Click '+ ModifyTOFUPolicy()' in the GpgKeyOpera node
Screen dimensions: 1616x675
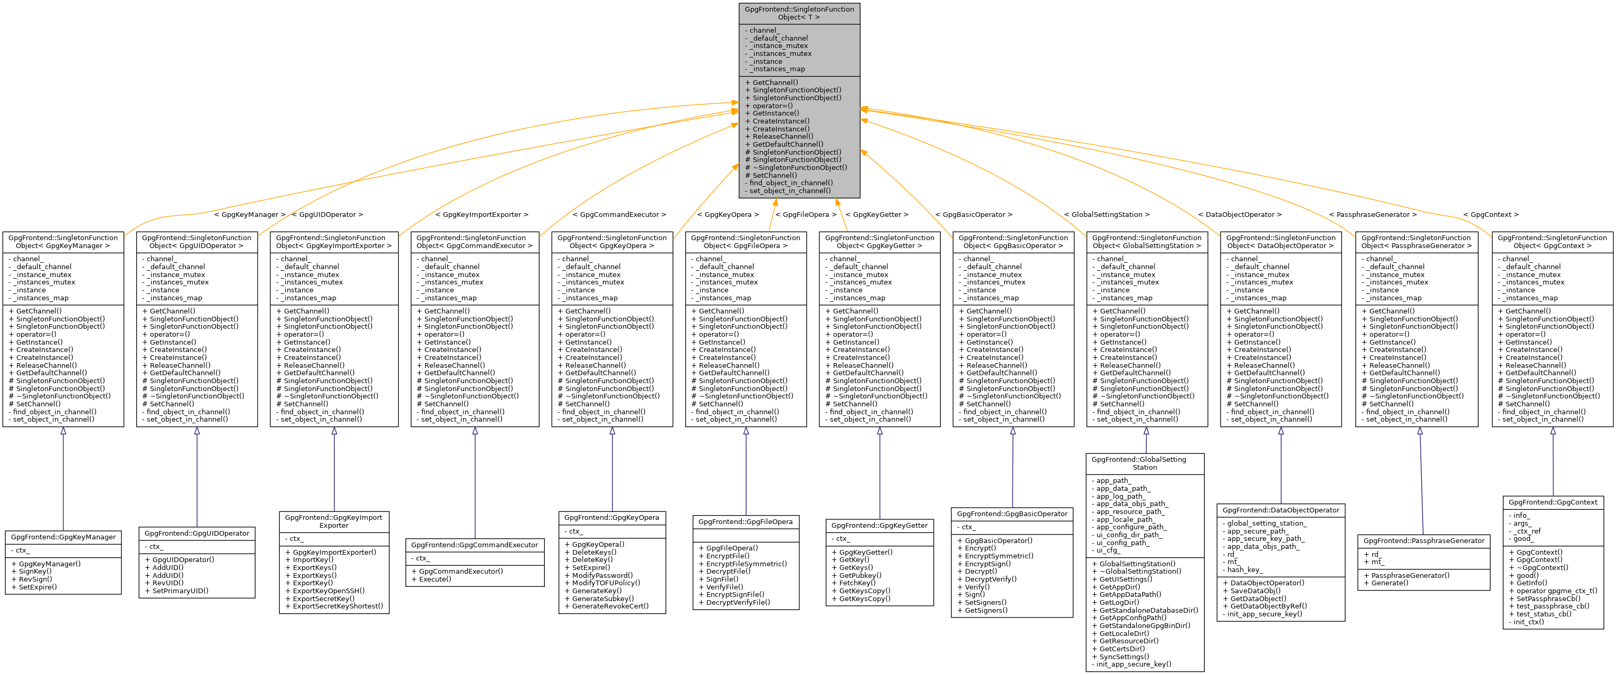point(602,583)
